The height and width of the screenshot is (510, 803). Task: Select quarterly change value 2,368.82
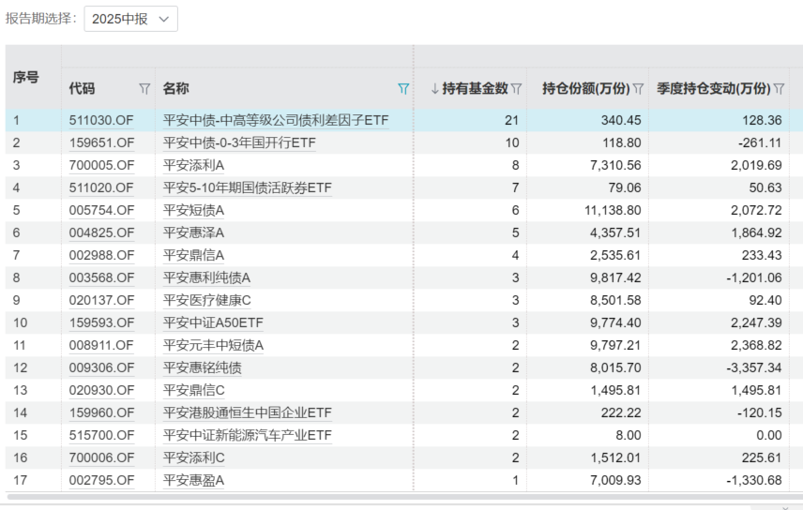756,346
